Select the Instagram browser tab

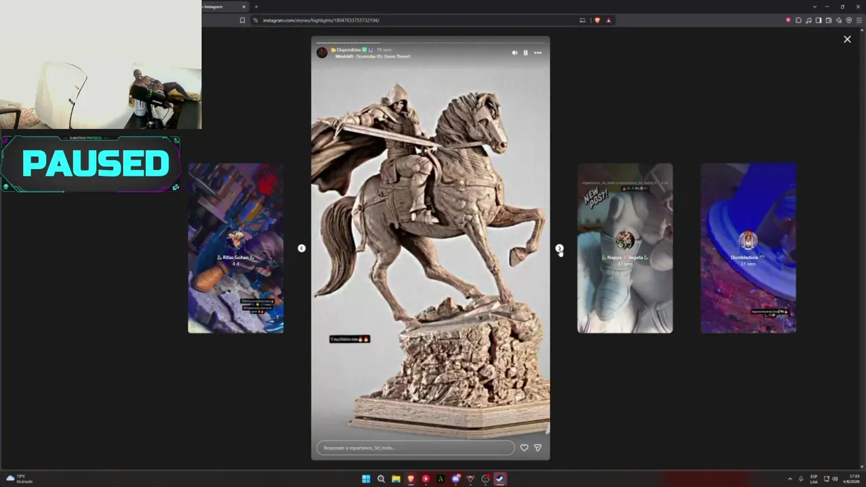point(223,6)
